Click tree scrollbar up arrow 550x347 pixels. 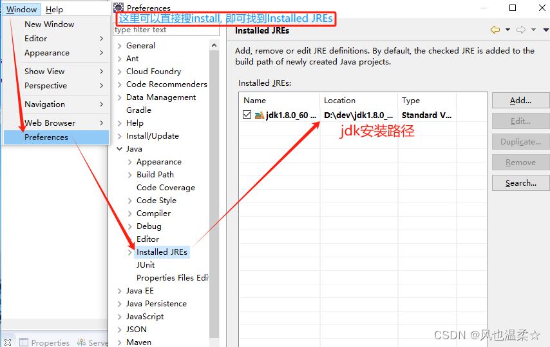click(214, 45)
